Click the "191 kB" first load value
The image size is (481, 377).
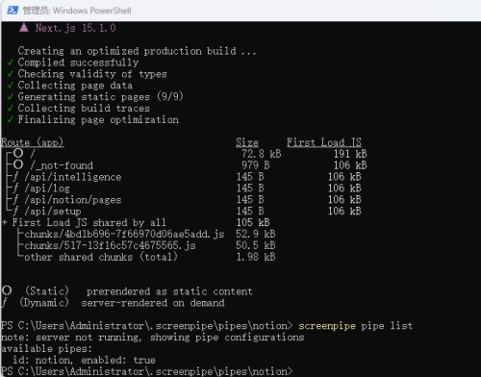point(350,154)
